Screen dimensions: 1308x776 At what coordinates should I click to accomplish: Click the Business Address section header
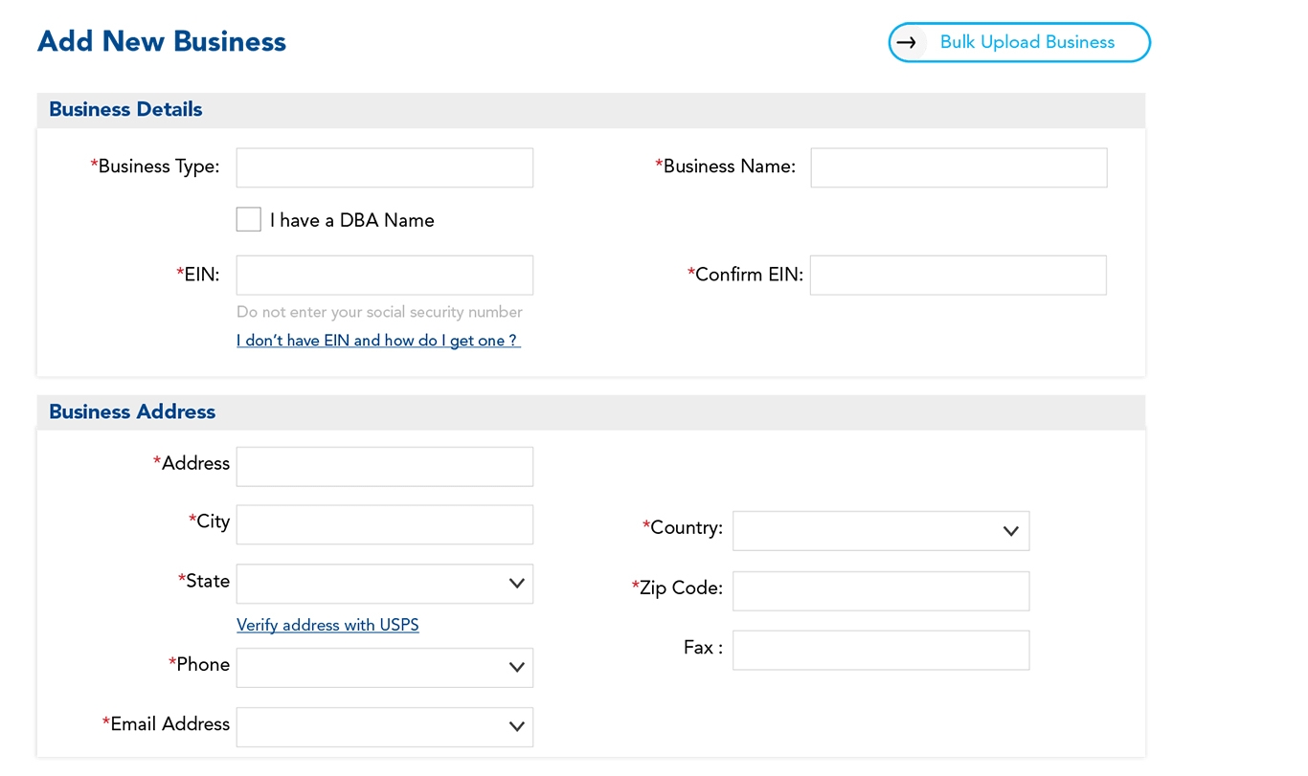point(132,412)
